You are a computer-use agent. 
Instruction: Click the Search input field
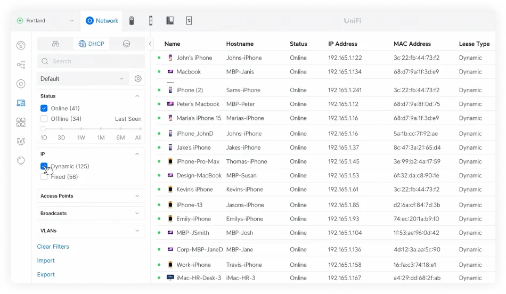tap(91, 61)
